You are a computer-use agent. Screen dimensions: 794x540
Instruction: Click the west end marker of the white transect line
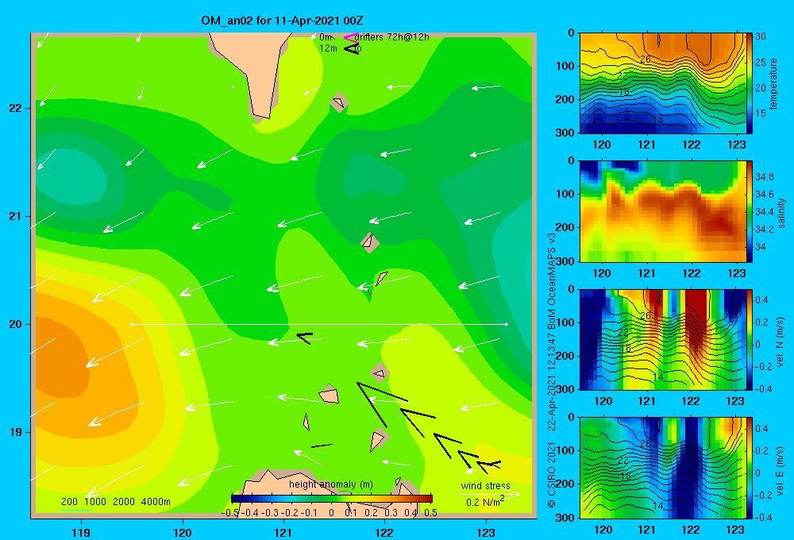click(x=132, y=324)
